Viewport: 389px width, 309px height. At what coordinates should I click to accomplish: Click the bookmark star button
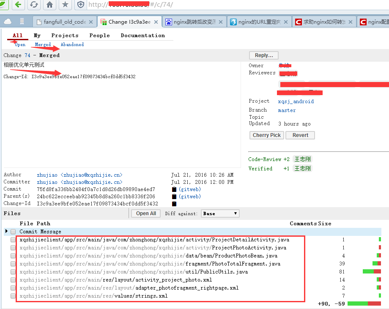click(x=65, y=5)
